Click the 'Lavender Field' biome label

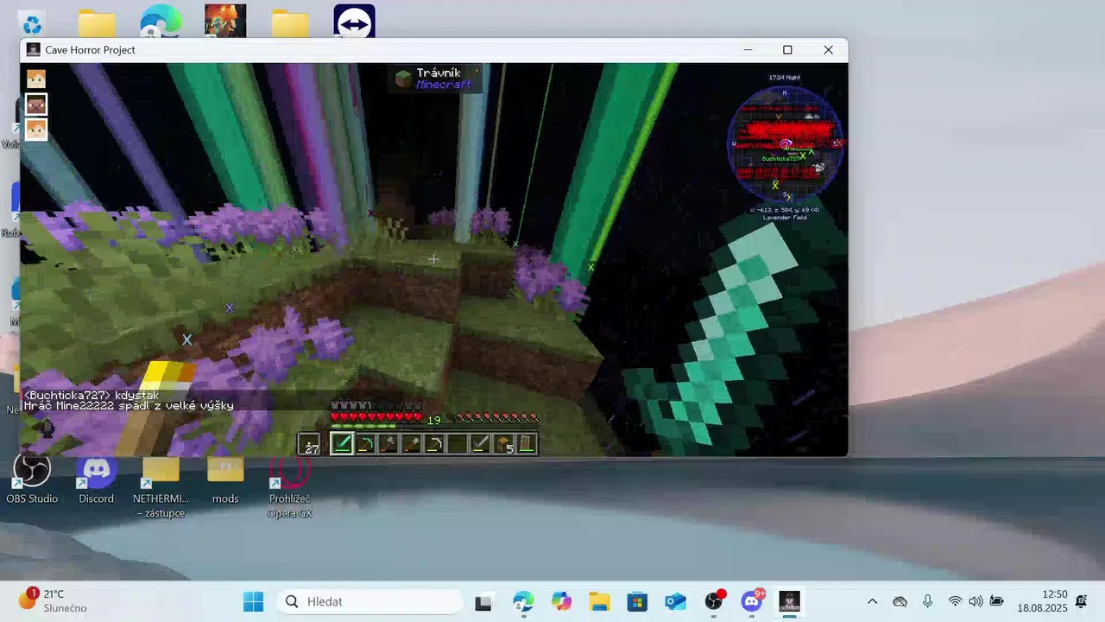785,218
